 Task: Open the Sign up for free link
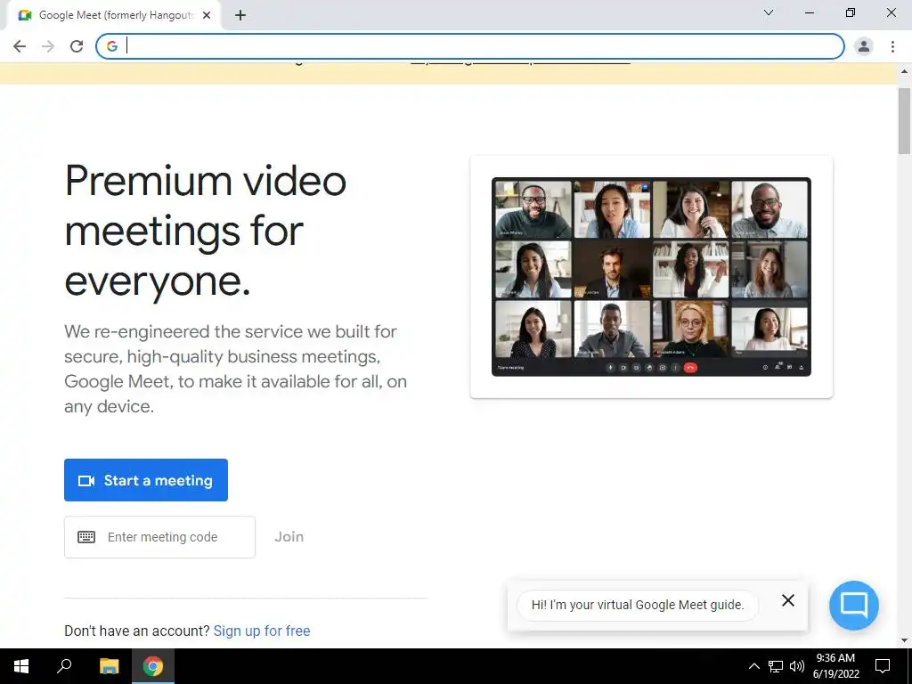[x=262, y=631]
